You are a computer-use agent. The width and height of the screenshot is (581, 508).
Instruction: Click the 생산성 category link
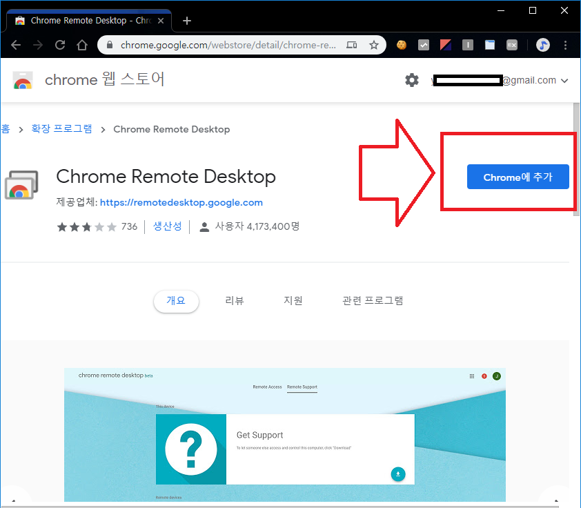(168, 226)
